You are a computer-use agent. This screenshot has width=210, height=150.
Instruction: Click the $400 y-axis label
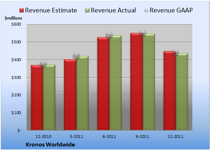tap(16, 60)
